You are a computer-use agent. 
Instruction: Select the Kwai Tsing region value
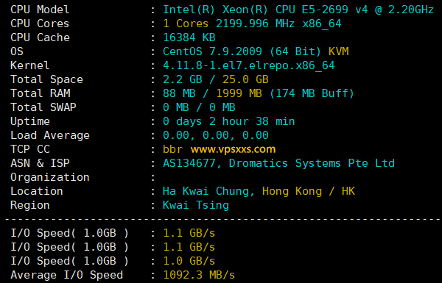click(196, 205)
